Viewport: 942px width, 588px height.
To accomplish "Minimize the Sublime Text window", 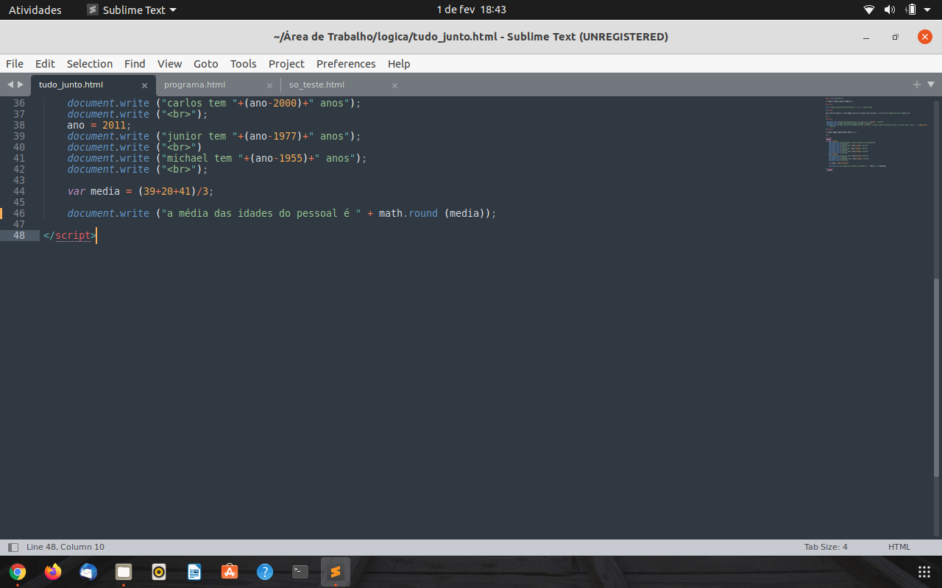I will pos(867,37).
